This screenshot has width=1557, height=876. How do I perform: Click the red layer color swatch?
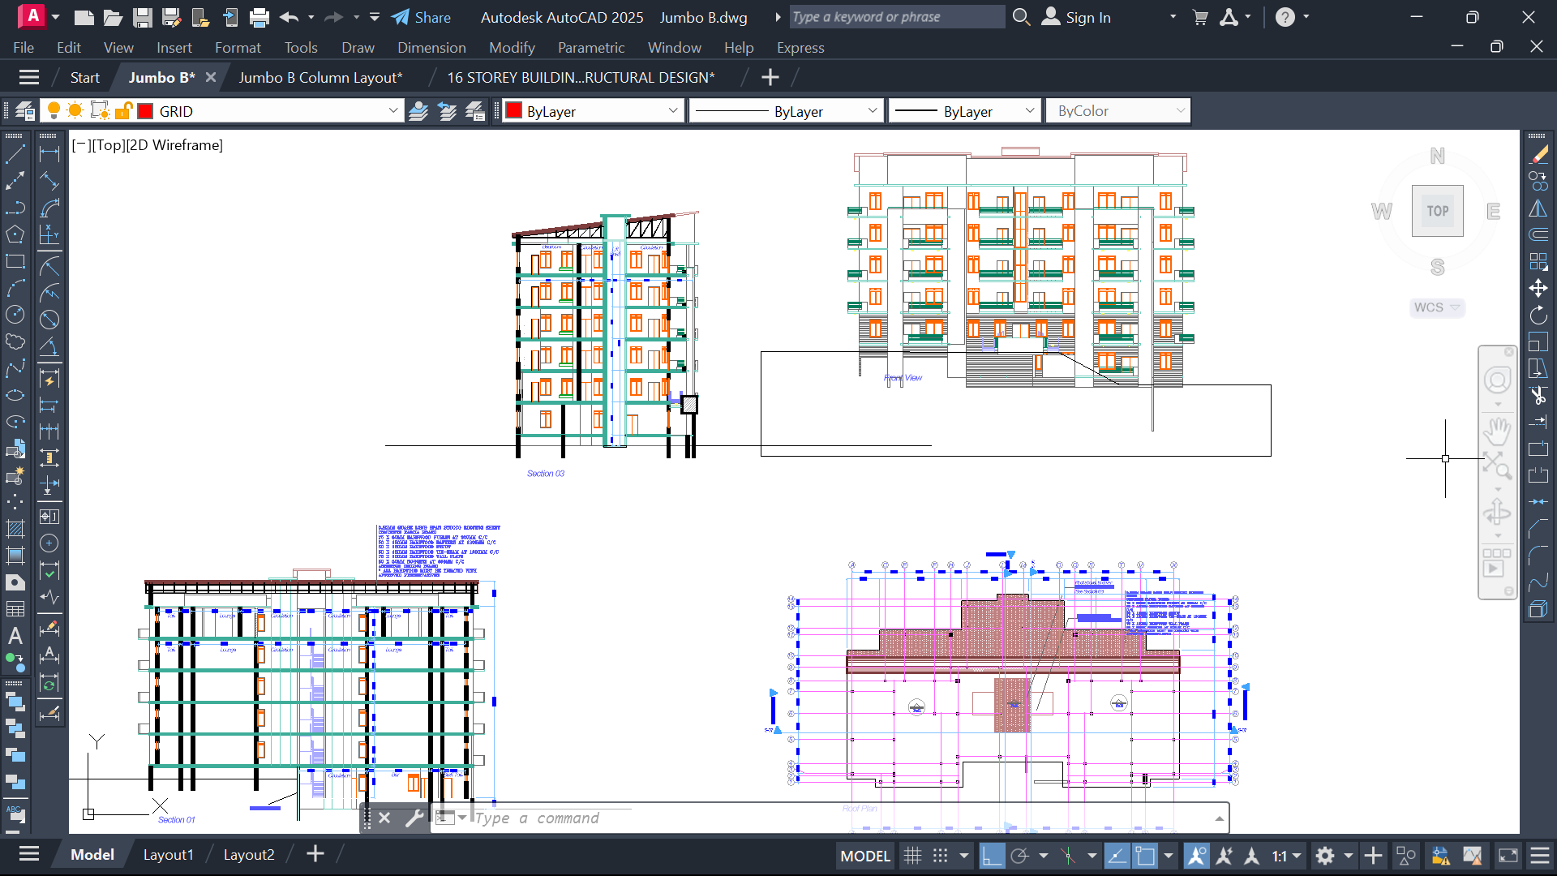[145, 111]
